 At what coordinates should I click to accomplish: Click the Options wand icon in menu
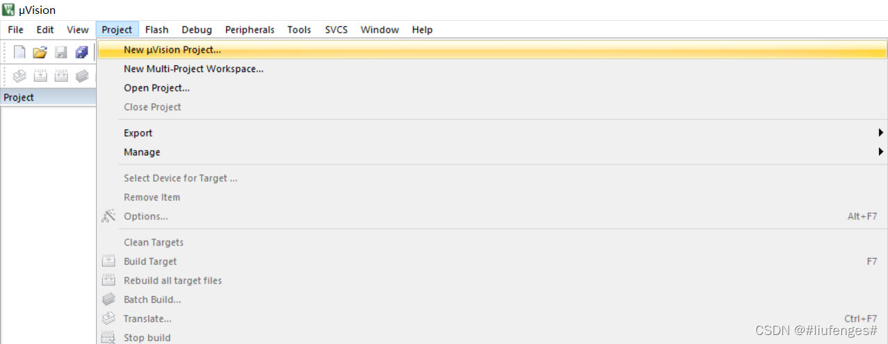[x=108, y=216]
